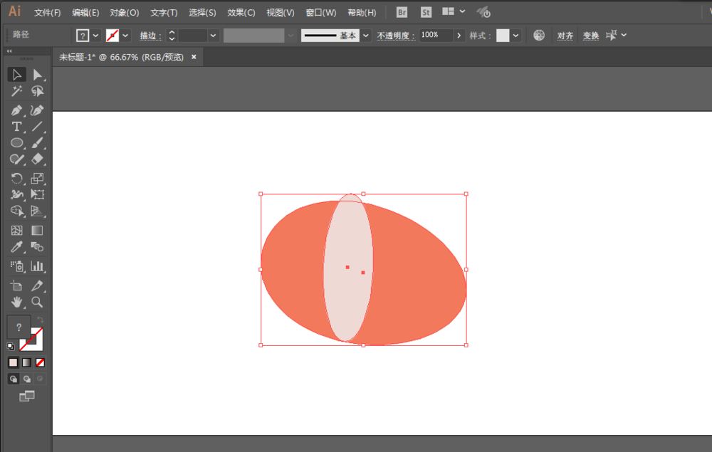712x452 pixels.
Task: Activate the Type tool
Action: pos(16,127)
